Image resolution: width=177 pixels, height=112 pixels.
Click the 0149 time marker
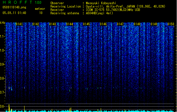coord(154,24)
